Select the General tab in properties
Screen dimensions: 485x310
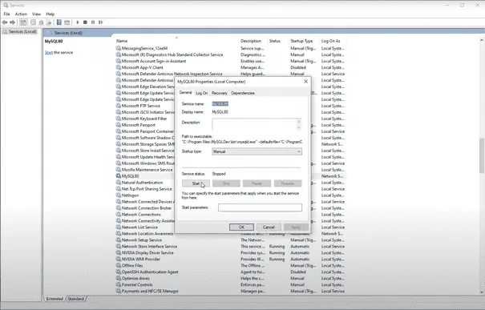[x=186, y=93]
